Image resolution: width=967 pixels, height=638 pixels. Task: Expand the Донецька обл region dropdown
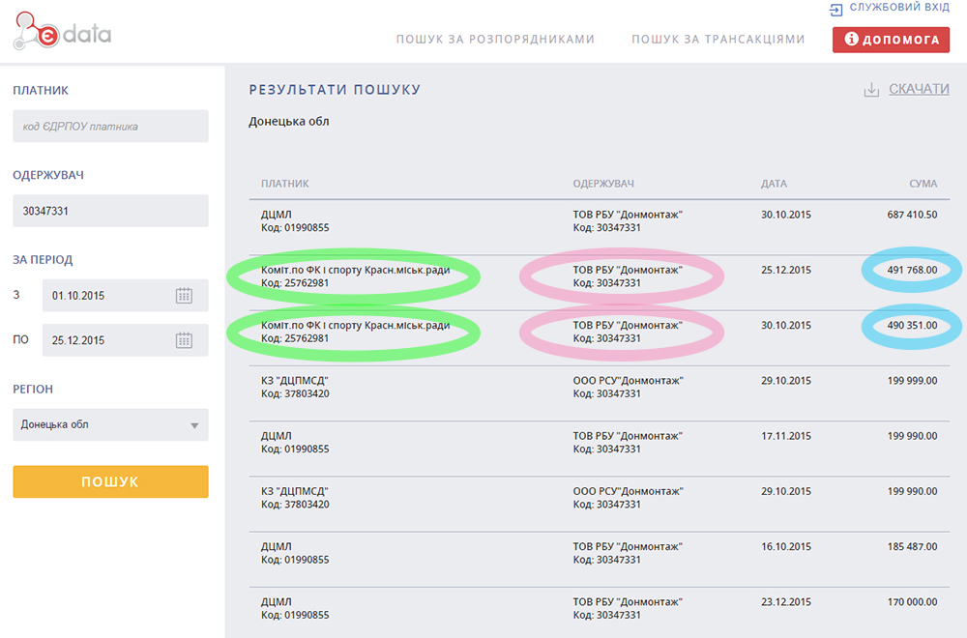[193, 424]
